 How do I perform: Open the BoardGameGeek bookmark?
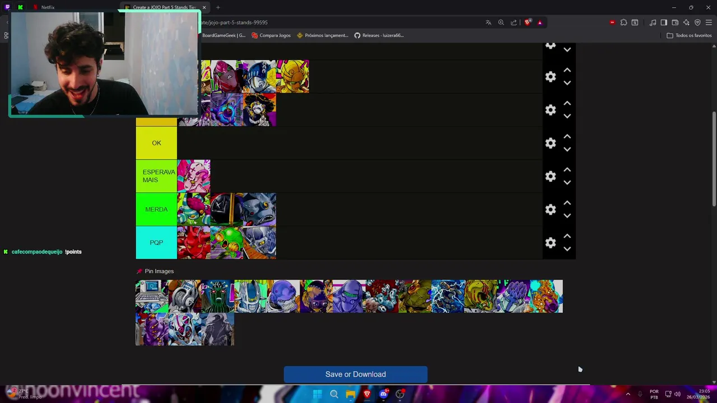224,35
